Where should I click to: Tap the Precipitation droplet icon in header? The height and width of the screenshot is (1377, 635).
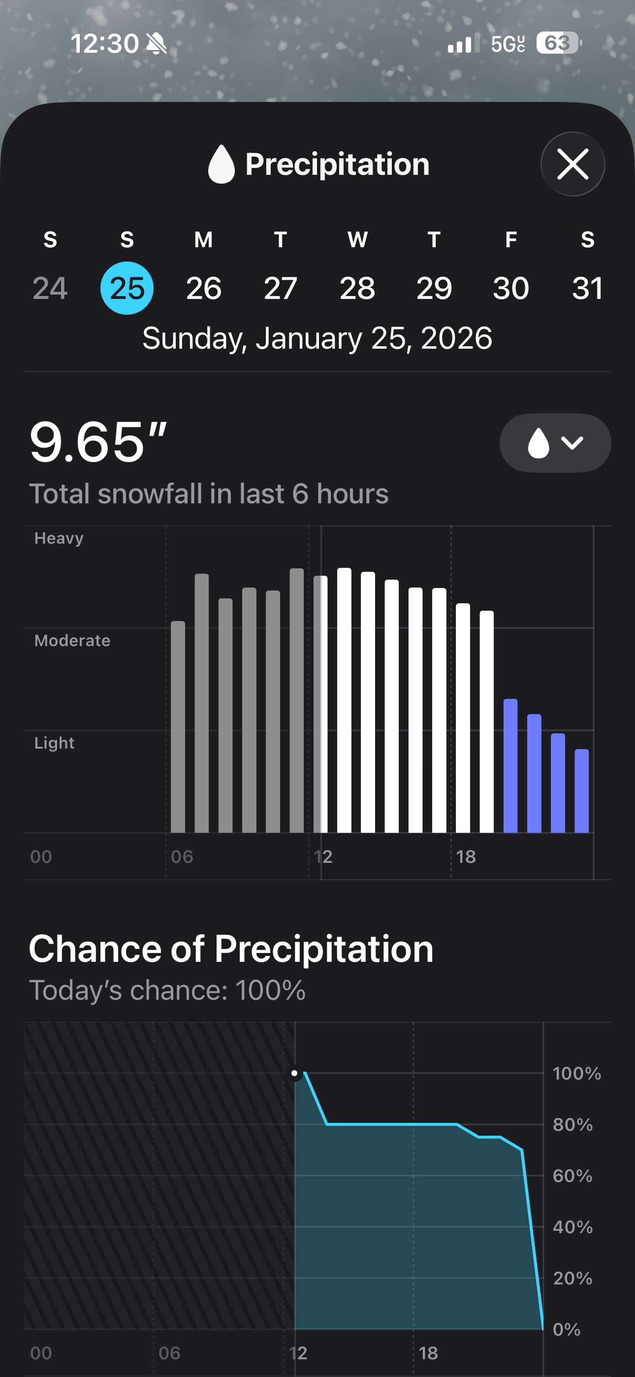tap(222, 164)
